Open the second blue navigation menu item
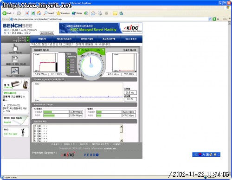 pyautogui.click(x=64, y=39)
